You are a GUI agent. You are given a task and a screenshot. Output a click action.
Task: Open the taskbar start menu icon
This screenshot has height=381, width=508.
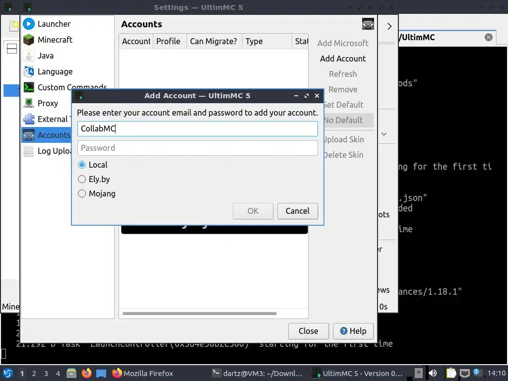tap(8, 373)
